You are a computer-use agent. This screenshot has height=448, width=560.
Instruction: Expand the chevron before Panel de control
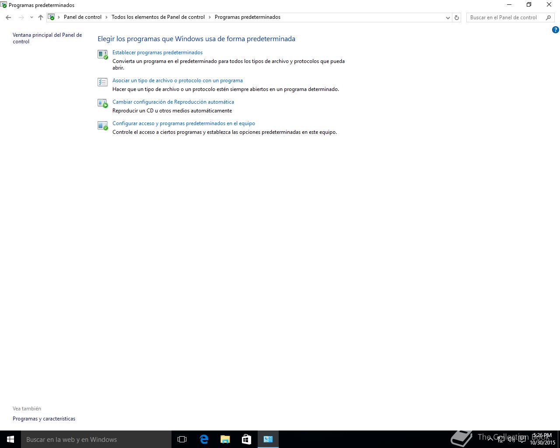59,17
